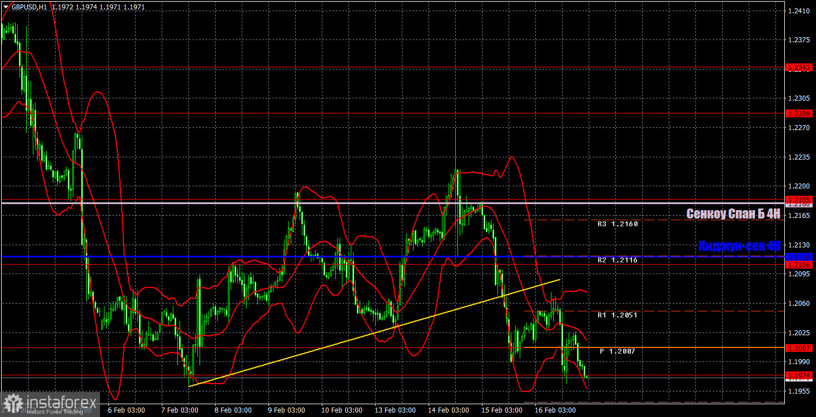This screenshot has height=417, width=816.
Task: Select the GBPUSD,H1 symbol title text
Action: click(28, 7)
